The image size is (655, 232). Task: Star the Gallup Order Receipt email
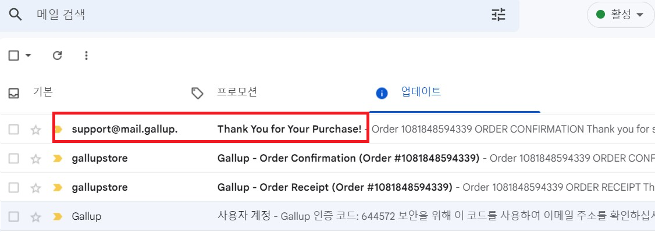point(36,188)
